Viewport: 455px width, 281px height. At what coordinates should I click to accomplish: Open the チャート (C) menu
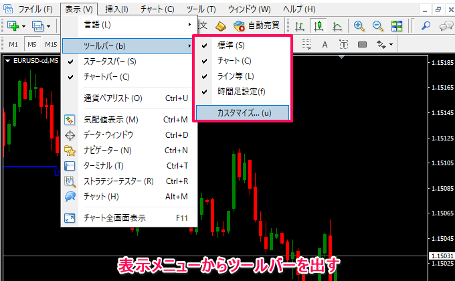(x=157, y=9)
